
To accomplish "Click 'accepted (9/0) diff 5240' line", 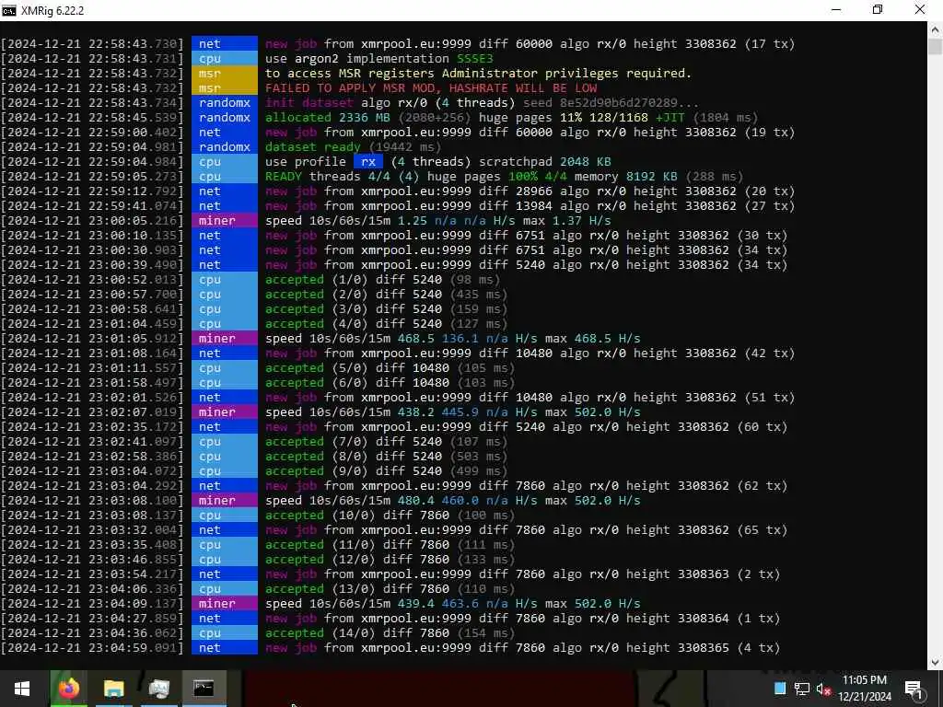I will point(386,470).
